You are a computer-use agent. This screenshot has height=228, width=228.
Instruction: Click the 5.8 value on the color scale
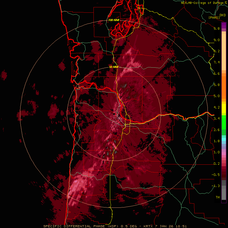(x=217, y=85)
